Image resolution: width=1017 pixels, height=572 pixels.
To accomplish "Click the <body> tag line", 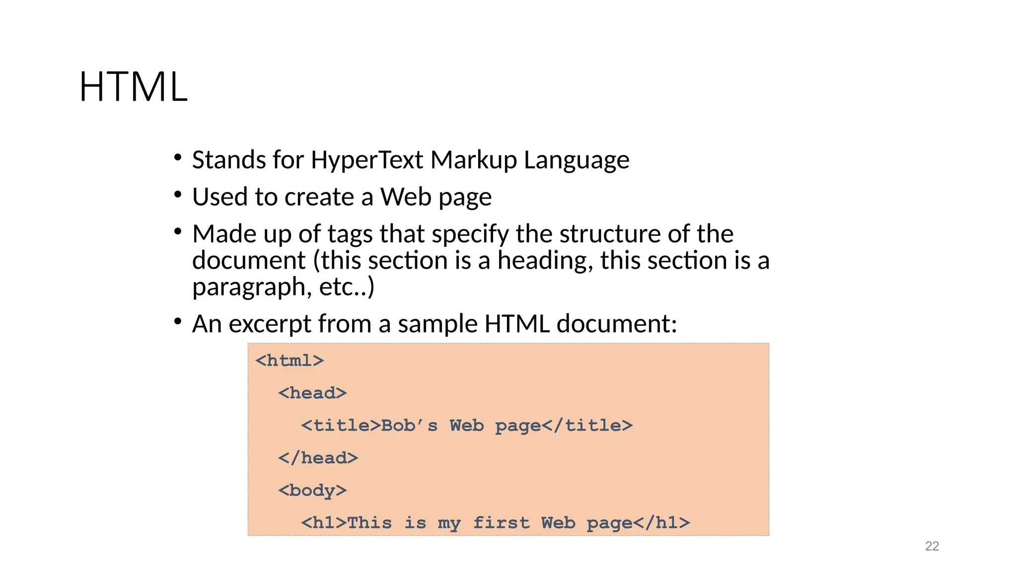I will (x=312, y=491).
